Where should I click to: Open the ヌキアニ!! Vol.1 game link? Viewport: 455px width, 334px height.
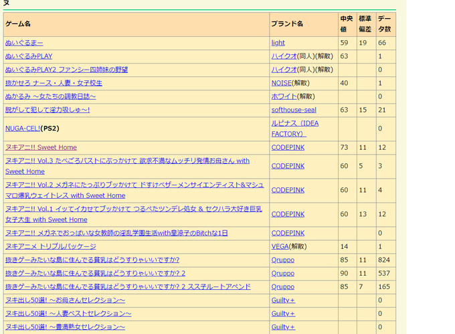point(133,214)
